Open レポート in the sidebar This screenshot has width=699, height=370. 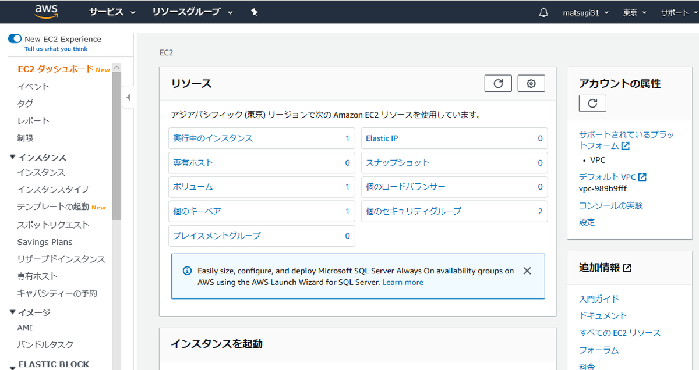coord(33,120)
